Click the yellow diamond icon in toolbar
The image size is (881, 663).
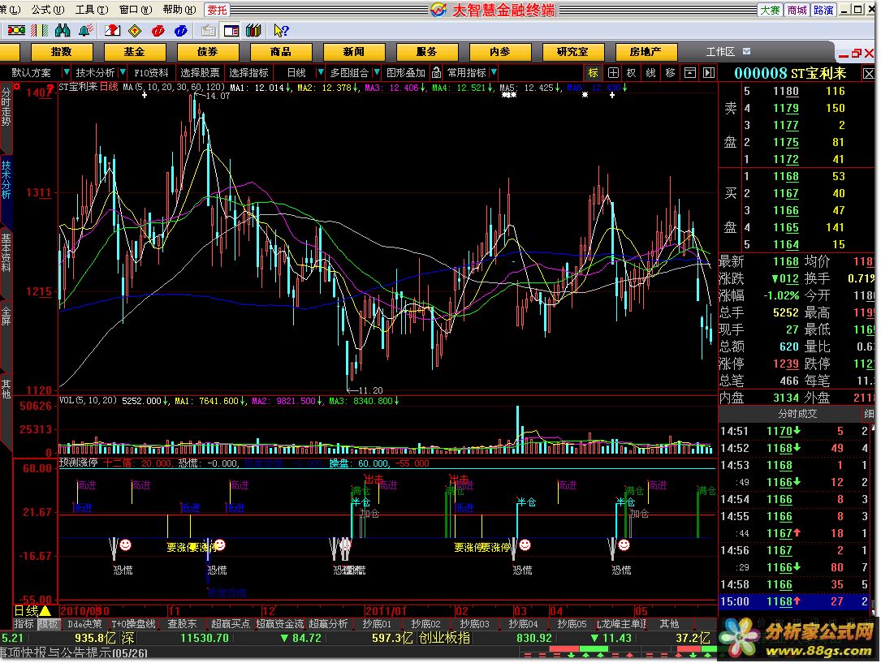135,31
